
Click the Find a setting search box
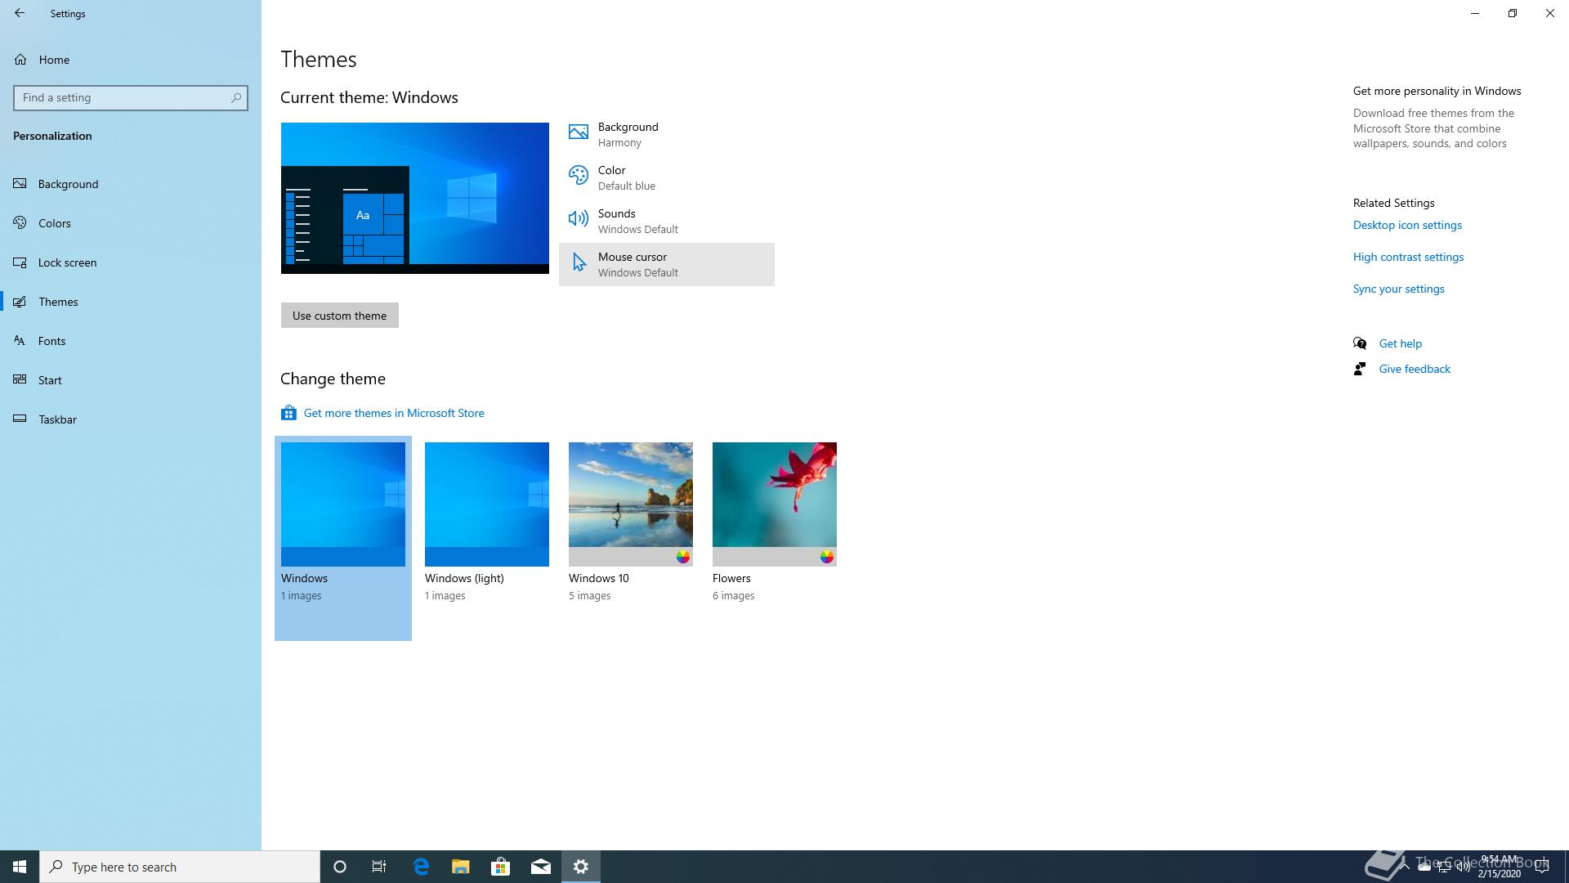pos(123,97)
